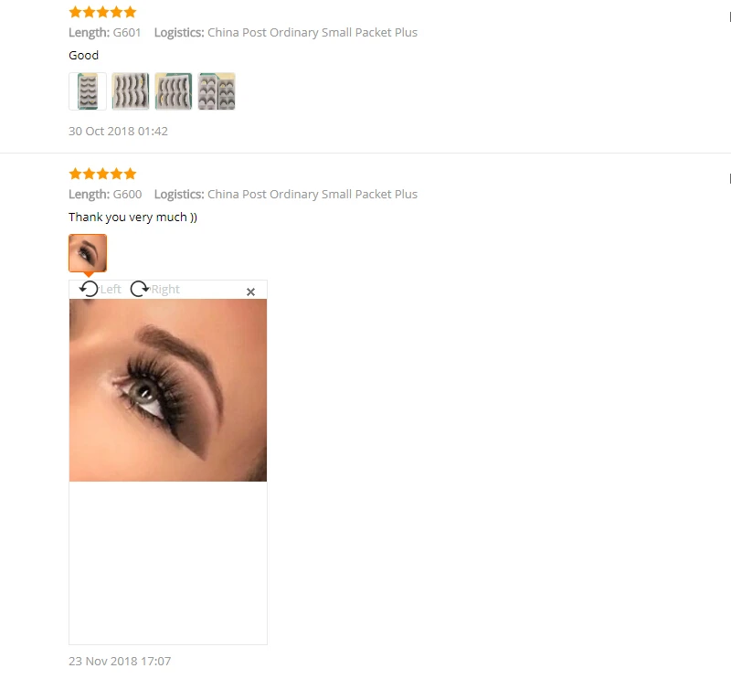Screen dimensions: 731x679
Task: Click the rotate Left arrow icon
Action: click(x=89, y=289)
